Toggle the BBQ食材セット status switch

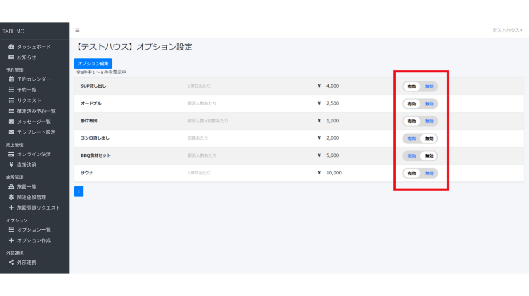(x=420, y=156)
